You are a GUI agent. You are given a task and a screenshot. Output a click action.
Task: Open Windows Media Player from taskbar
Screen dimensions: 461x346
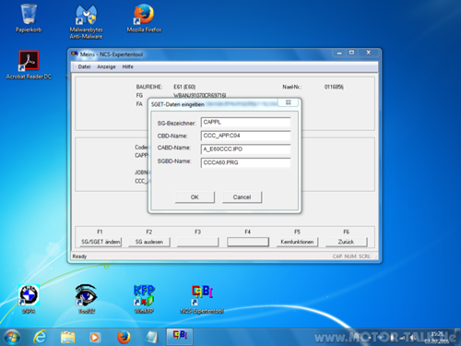point(95,338)
